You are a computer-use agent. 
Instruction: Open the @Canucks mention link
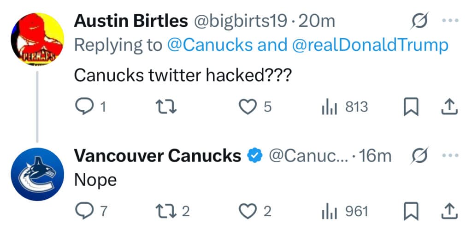click(210, 45)
